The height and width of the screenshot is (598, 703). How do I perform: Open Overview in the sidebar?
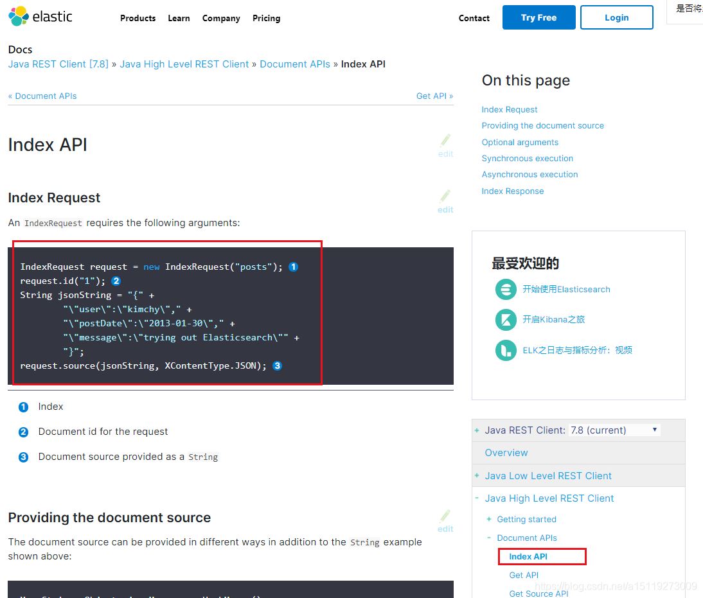[506, 453]
